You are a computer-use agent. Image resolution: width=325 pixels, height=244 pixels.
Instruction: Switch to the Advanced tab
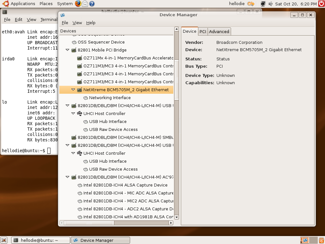click(x=219, y=31)
